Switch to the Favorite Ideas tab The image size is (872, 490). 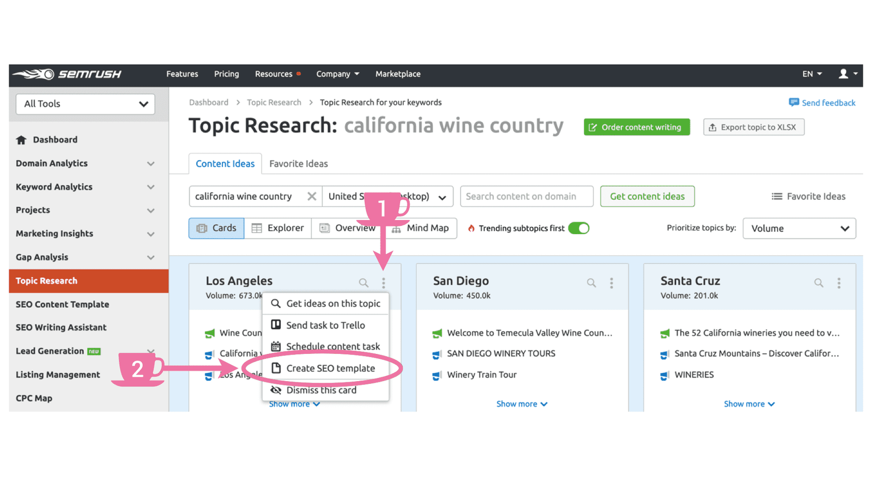(x=298, y=163)
